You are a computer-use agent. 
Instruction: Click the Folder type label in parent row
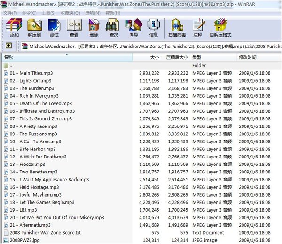click(x=199, y=65)
